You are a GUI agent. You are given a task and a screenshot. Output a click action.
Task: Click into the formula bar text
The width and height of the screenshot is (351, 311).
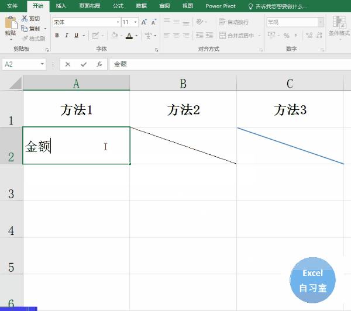tap(230, 64)
